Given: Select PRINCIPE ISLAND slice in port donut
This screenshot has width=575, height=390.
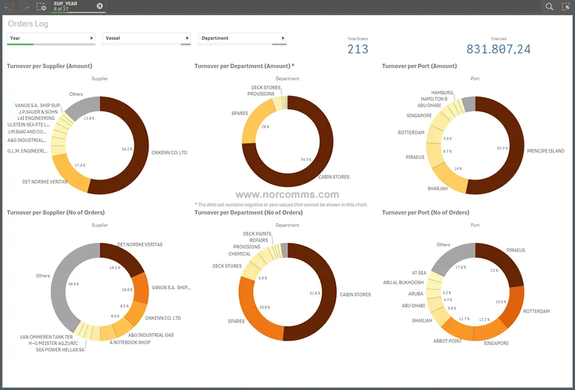Looking at the screenshot, I should 516,151.
